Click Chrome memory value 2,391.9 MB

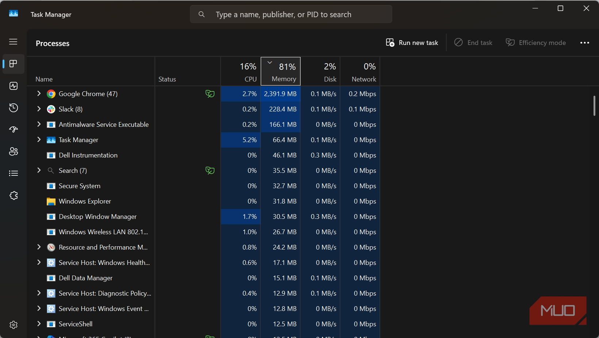click(280, 94)
